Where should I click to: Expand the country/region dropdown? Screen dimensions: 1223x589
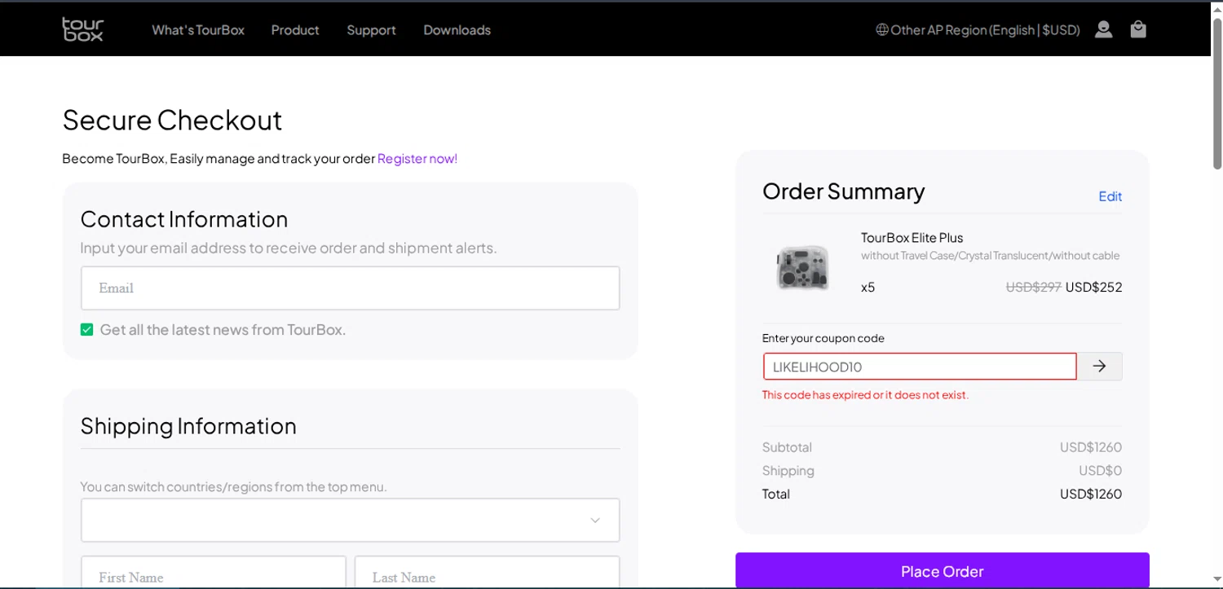pyautogui.click(x=350, y=520)
